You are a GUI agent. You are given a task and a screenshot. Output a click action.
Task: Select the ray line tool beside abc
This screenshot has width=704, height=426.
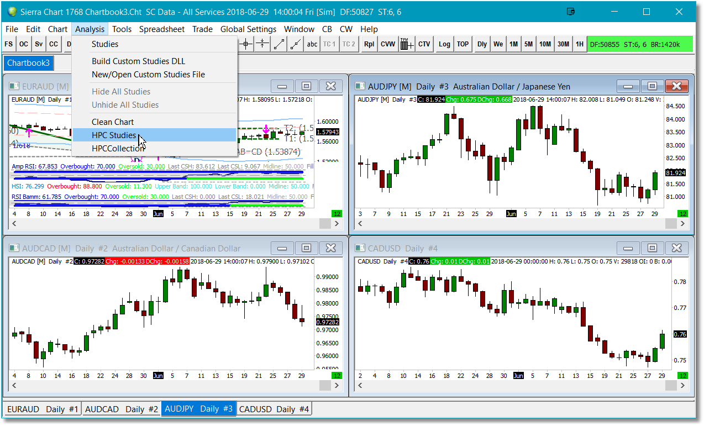pos(296,44)
